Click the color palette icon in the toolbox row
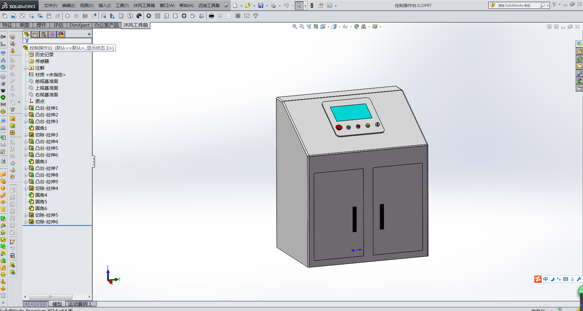Viewport: 583px width, 311px height. (139, 16)
